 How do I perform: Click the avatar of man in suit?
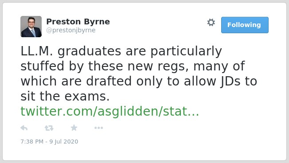click(x=31, y=27)
